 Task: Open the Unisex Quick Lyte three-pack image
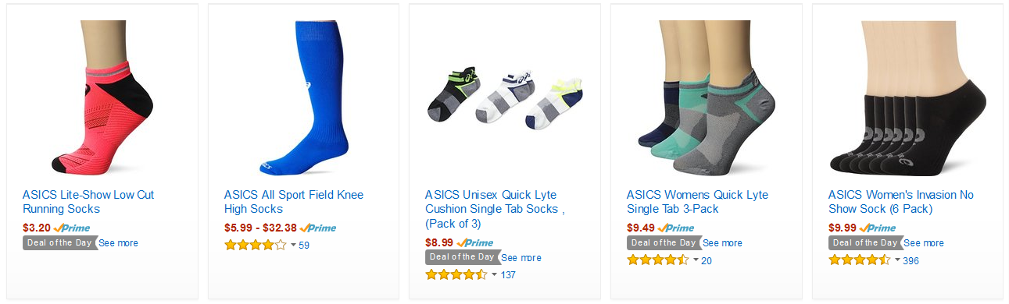pos(504,97)
